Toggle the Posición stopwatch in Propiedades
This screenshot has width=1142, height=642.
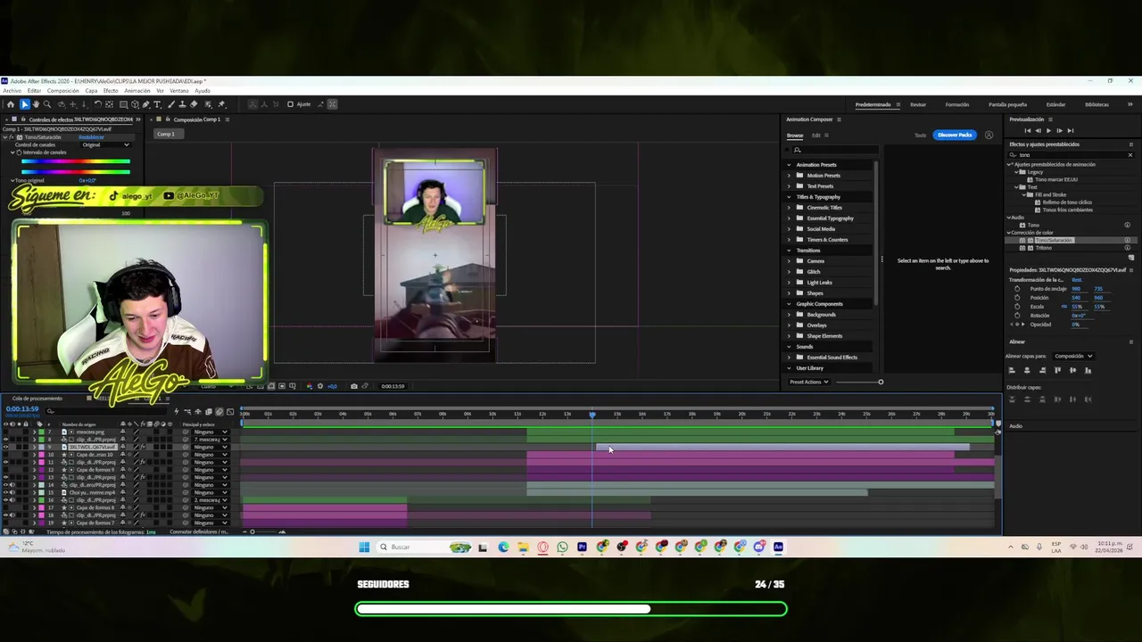(1017, 298)
